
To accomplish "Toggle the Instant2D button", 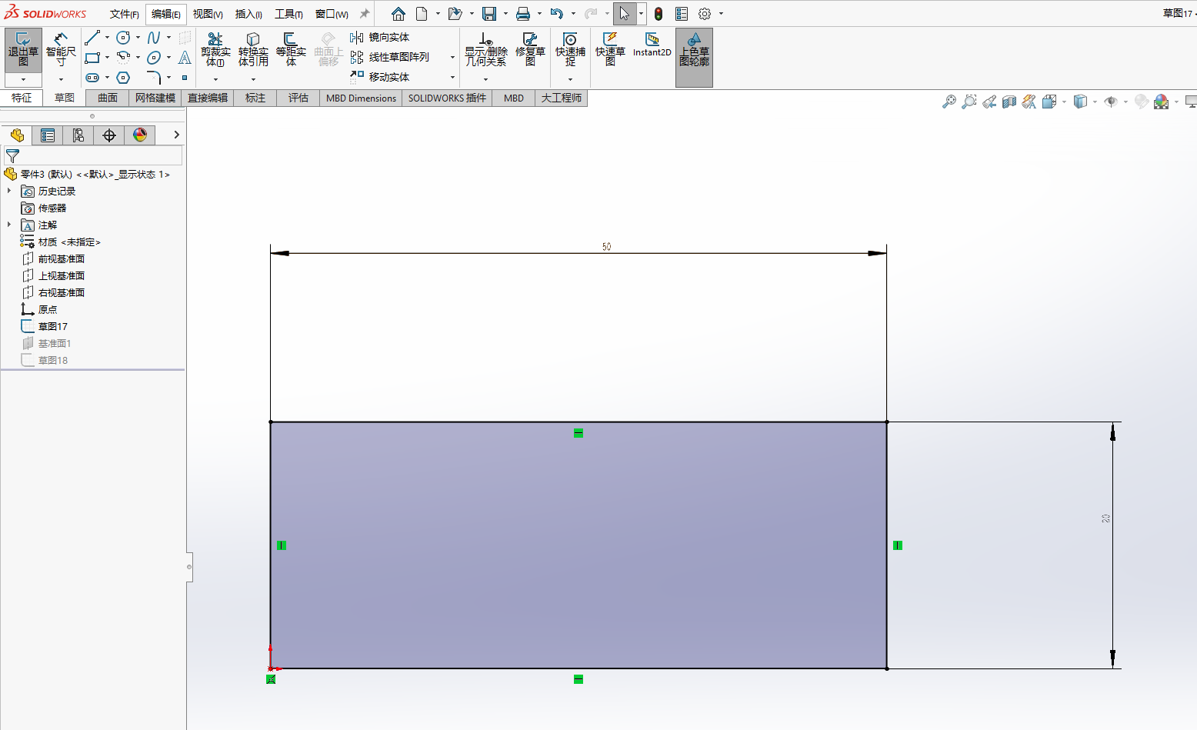I will tap(652, 45).
